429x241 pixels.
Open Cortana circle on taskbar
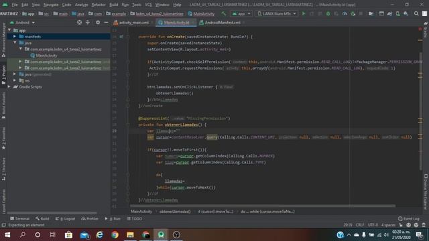(x=38, y=235)
